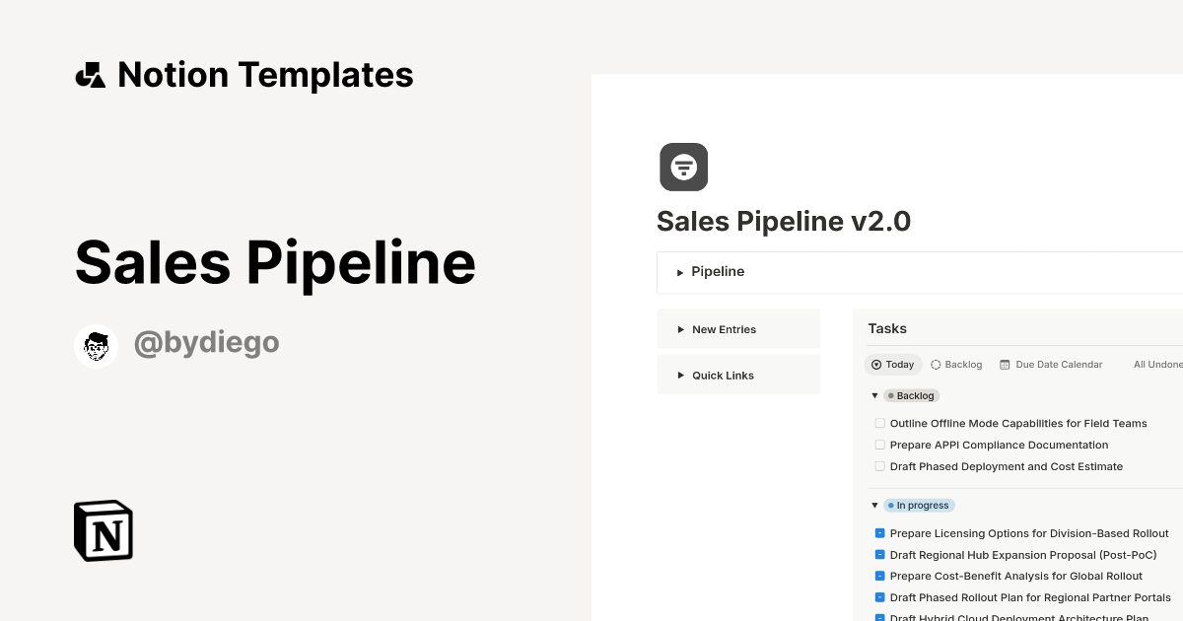The height and width of the screenshot is (621, 1183).
Task: Click the Notion Templates logo icon
Action: click(x=91, y=74)
